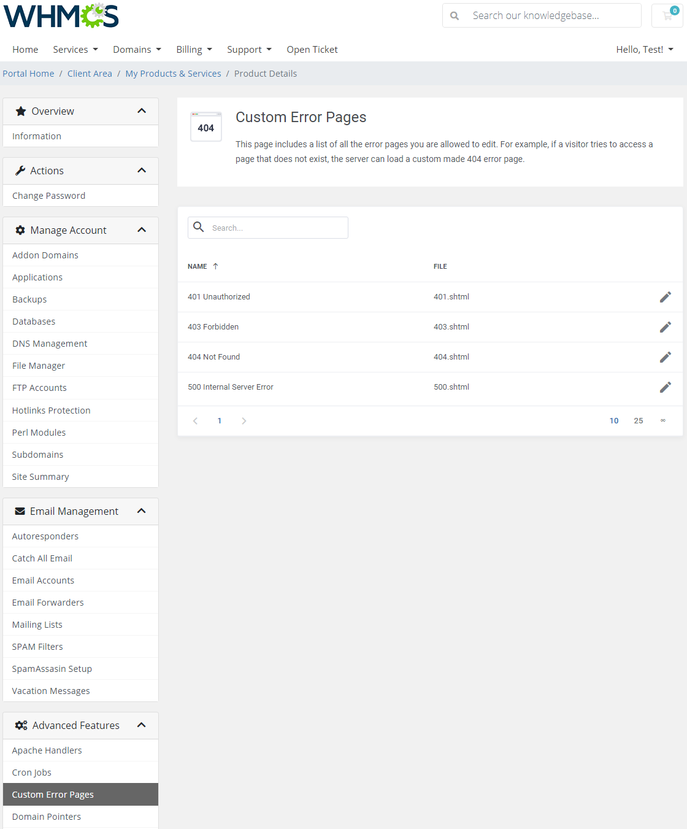Image resolution: width=687 pixels, height=829 pixels.
Task: Click the 404 page illustration icon
Action: click(x=206, y=126)
